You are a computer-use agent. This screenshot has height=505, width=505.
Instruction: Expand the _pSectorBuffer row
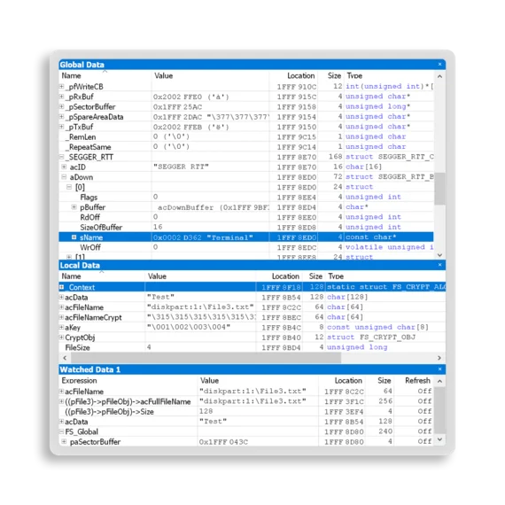point(62,106)
